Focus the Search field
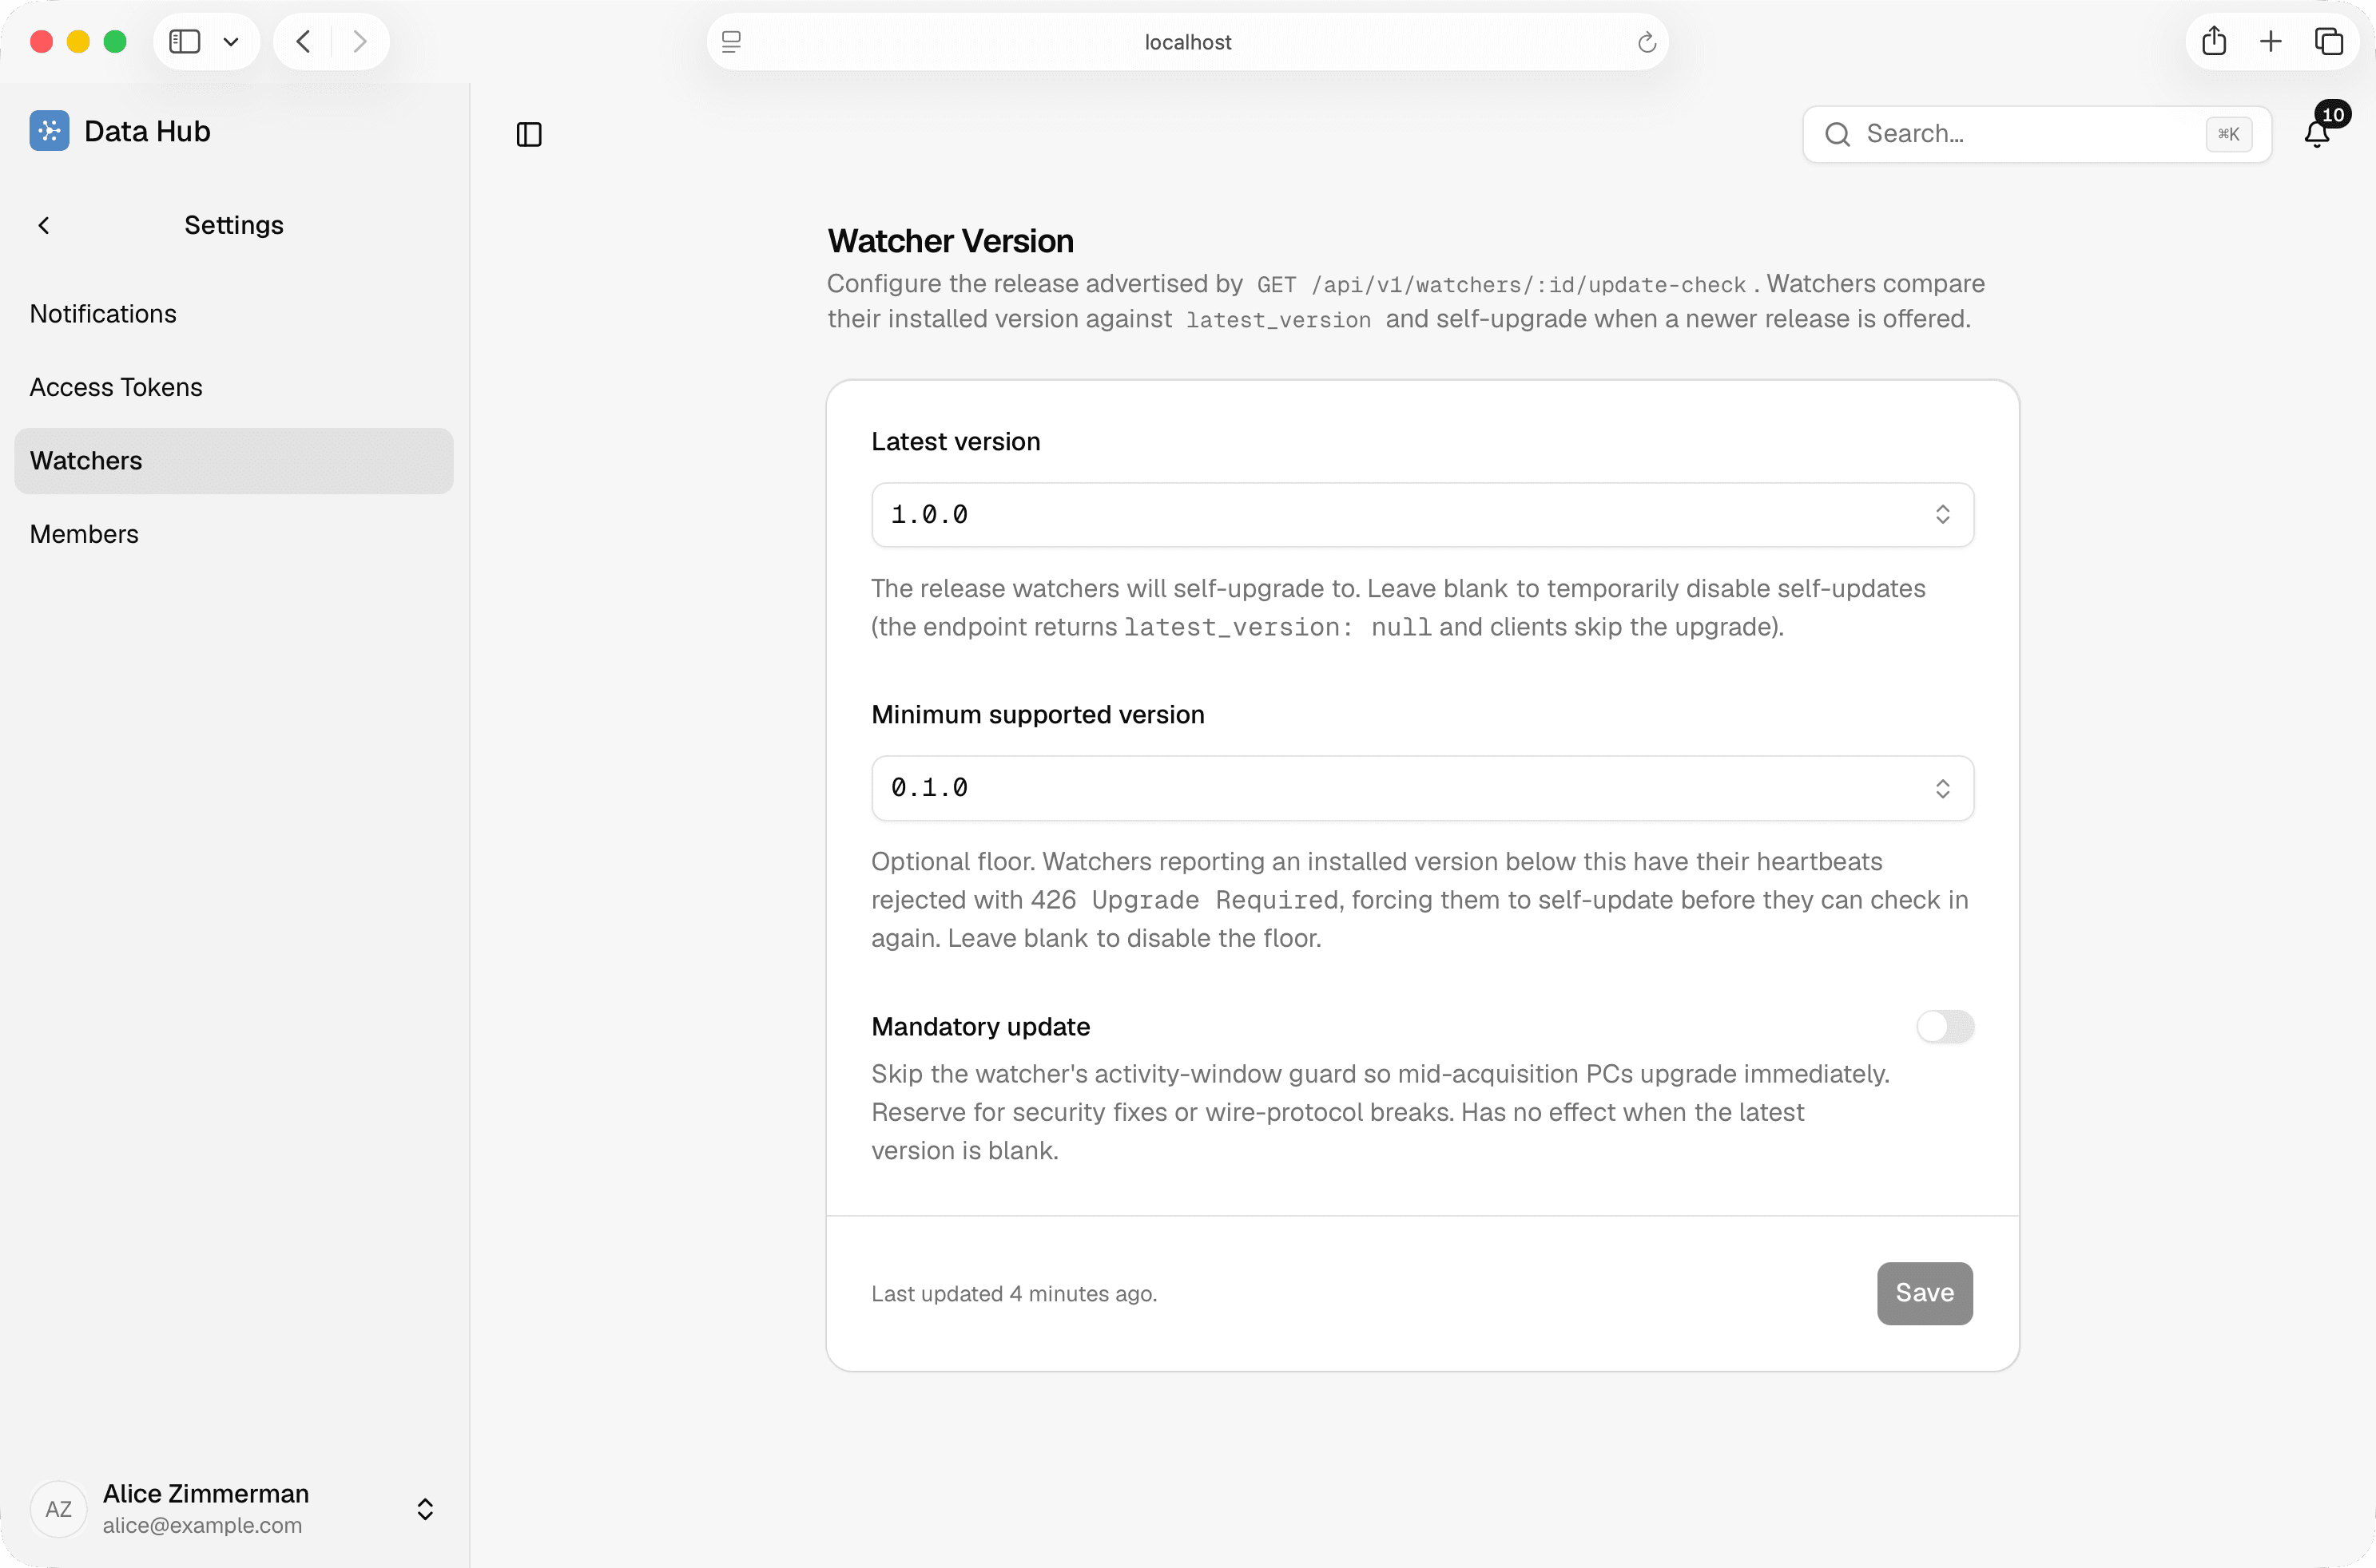The width and height of the screenshot is (2376, 1568). (2037, 134)
